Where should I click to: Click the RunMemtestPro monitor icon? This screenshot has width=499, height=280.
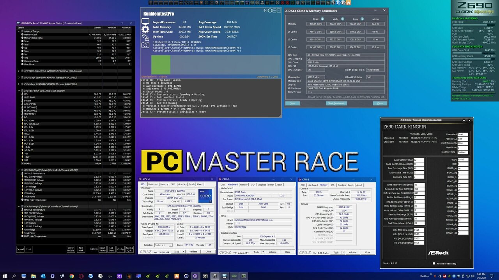tap(145, 21)
